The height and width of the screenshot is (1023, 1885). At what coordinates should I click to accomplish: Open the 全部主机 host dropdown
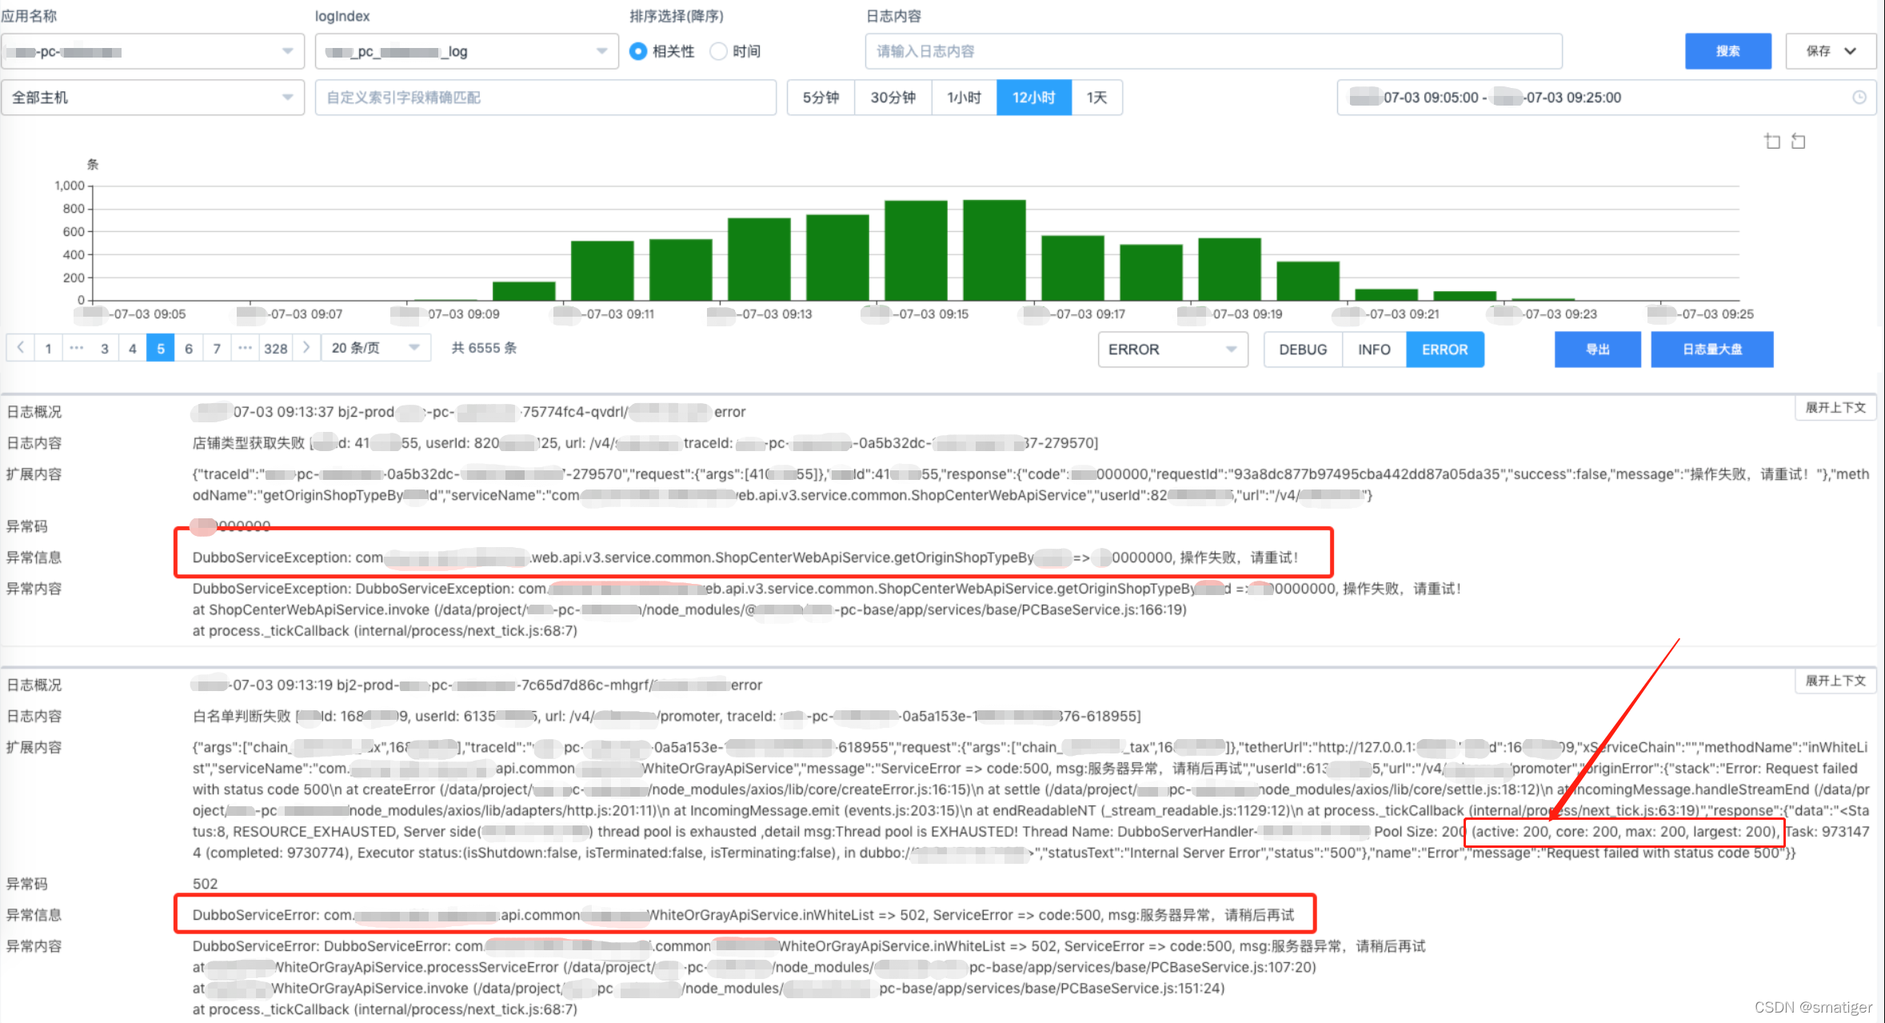point(152,98)
